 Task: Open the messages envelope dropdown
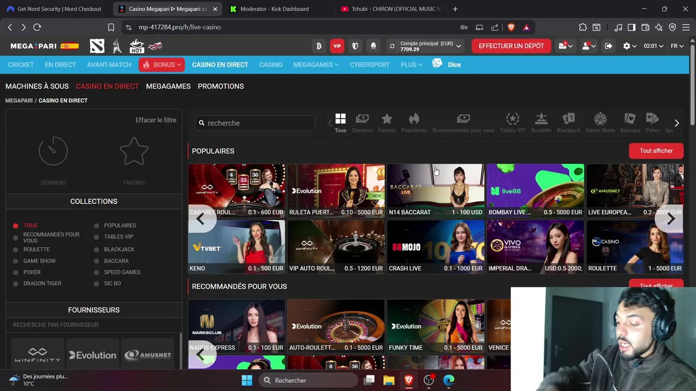tap(565, 46)
